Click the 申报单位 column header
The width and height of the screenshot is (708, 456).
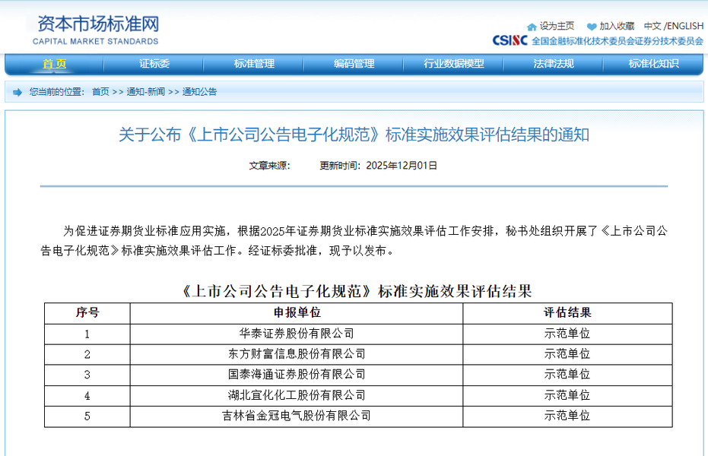pyautogui.click(x=297, y=312)
